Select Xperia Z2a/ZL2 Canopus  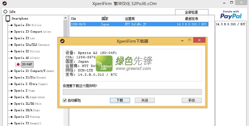[x=32, y=45]
